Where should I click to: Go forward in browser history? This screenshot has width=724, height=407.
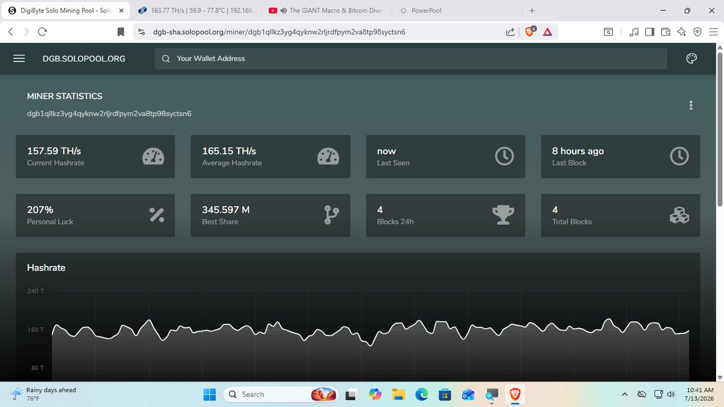coord(26,32)
